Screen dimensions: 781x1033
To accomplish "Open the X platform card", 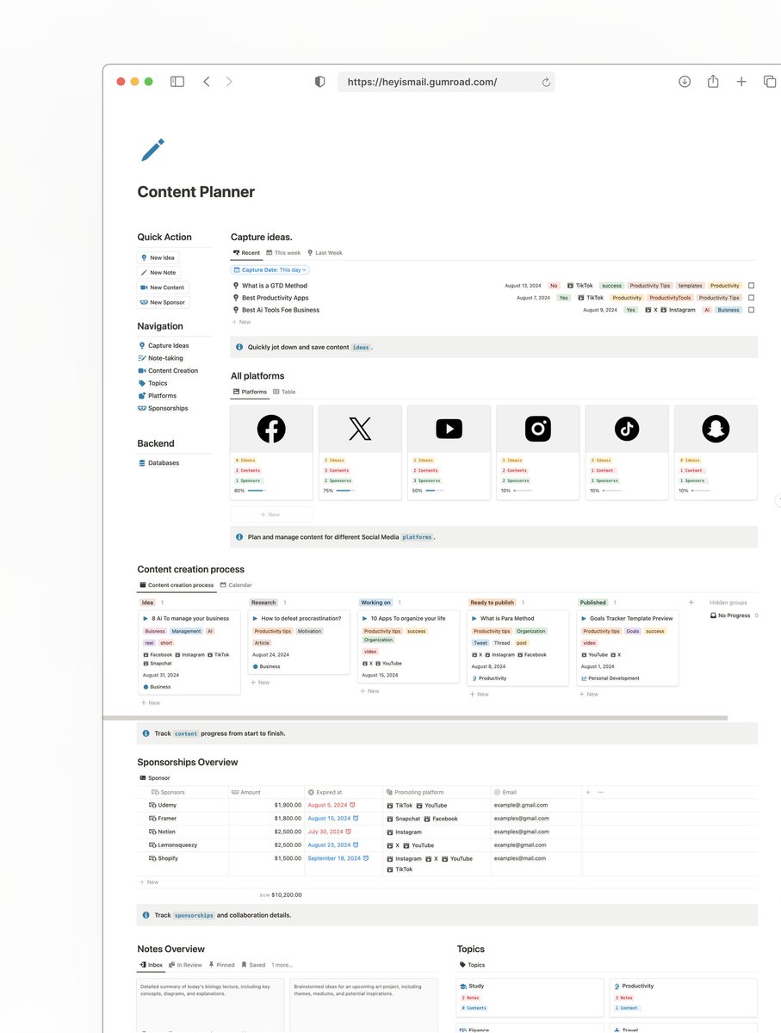I will point(360,453).
